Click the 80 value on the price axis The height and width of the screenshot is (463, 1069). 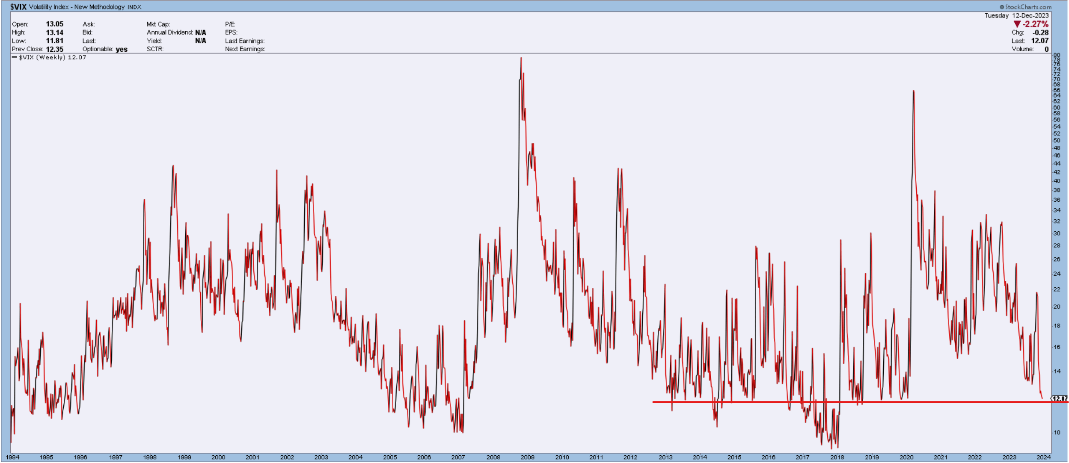1057,55
